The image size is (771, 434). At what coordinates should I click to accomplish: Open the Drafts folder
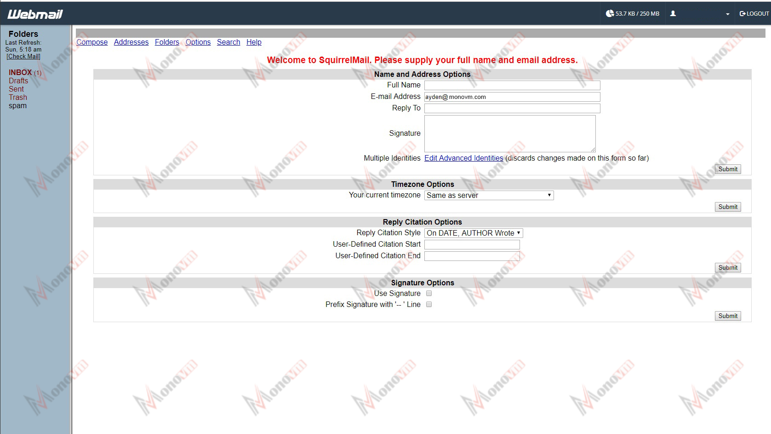(18, 81)
